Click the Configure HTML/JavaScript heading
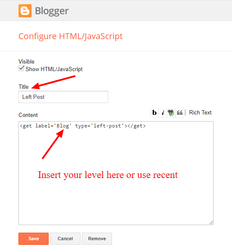The width and height of the screenshot is (232, 252). (x=70, y=36)
